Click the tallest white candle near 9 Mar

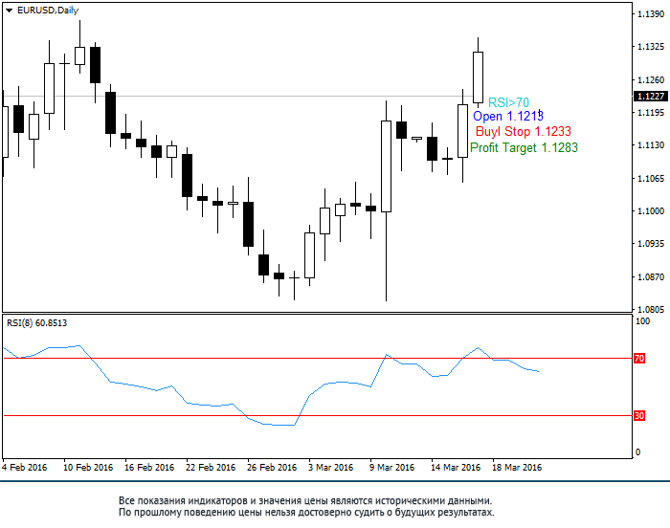[387, 166]
